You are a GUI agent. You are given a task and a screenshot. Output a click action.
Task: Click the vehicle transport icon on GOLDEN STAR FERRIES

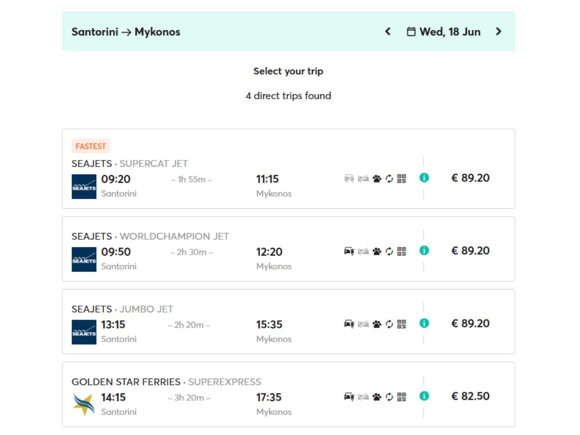coord(349,396)
